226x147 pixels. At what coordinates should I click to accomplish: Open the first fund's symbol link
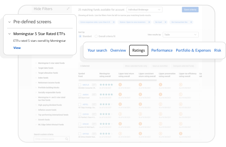pos(86,85)
